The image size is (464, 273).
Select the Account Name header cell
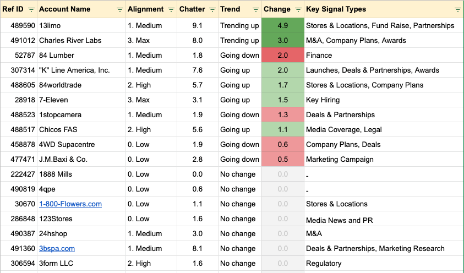click(x=81, y=9)
